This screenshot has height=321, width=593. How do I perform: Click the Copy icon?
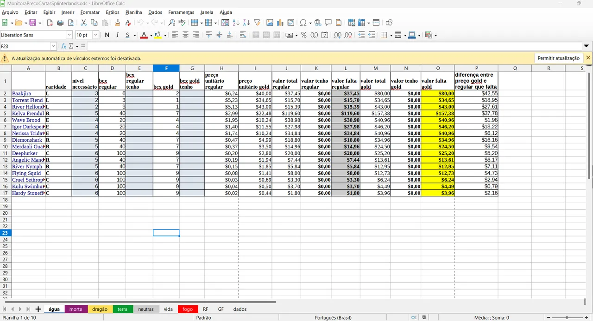pyautogui.click(x=95, y=23)
